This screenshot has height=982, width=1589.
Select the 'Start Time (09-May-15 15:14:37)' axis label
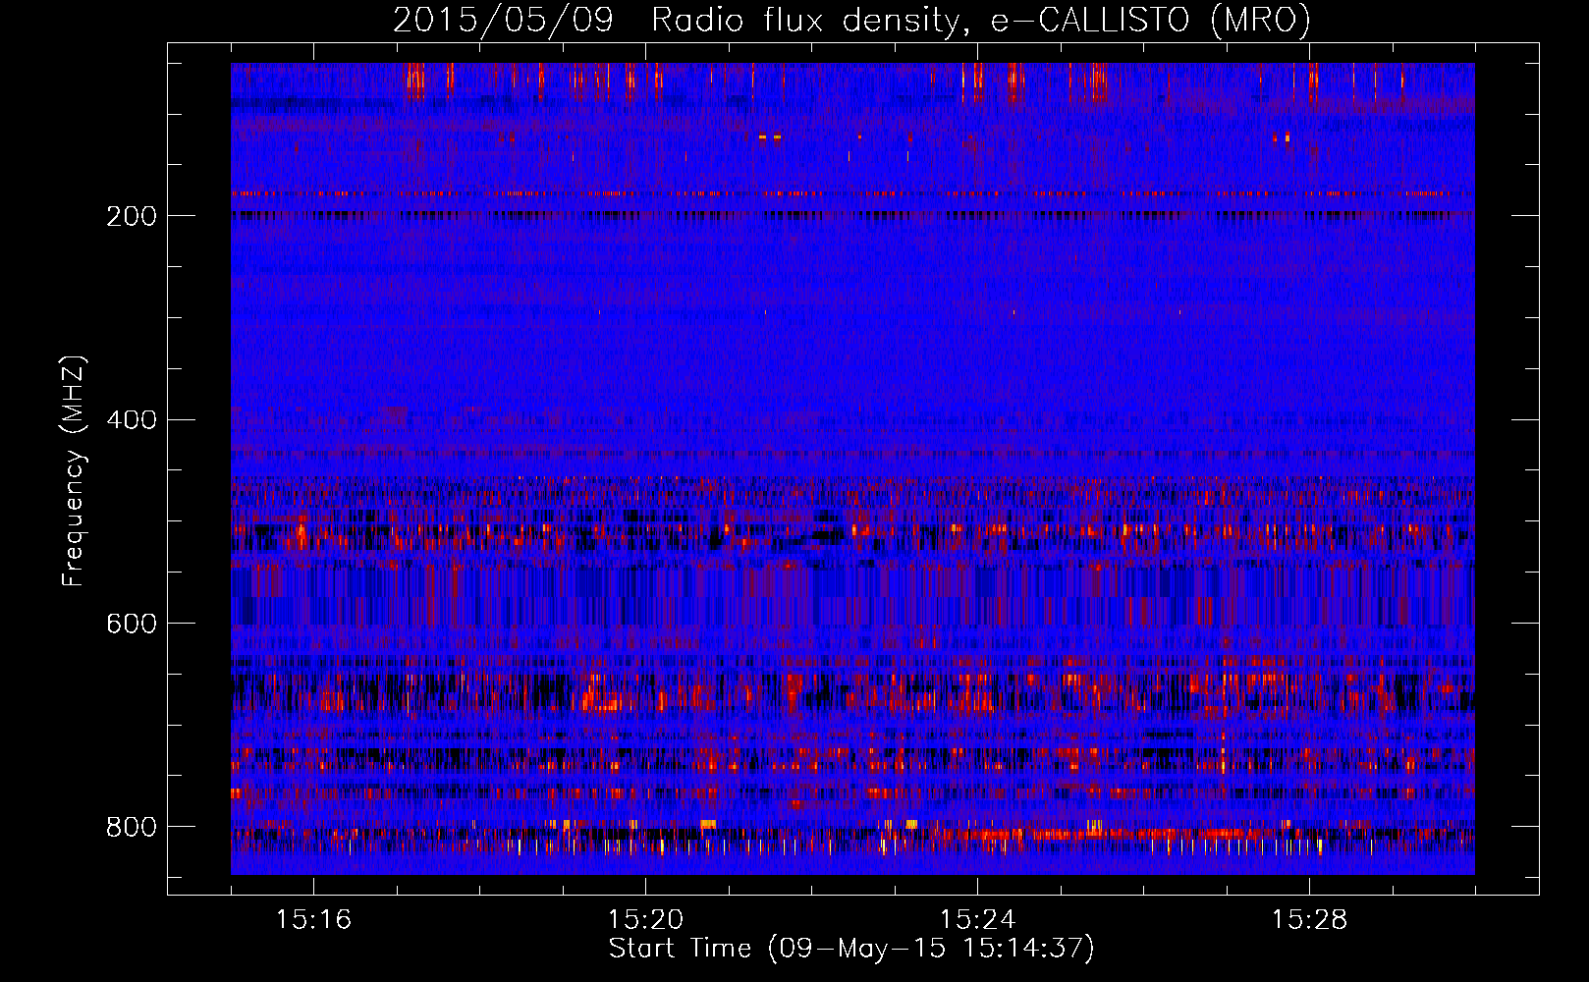(851, 949)
